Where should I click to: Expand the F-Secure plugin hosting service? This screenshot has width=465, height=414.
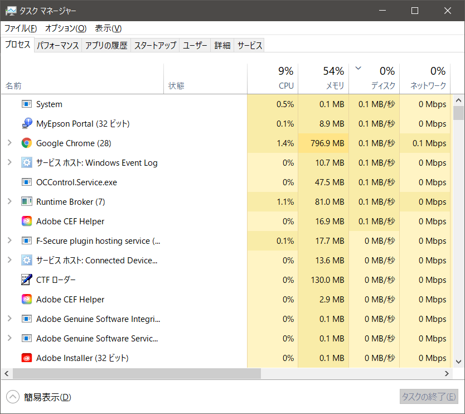(x=9, y=241)
